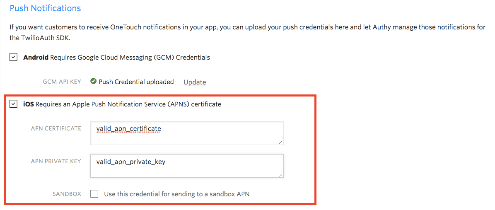495x210 pixels.
Task: Focus the APN Certificate text area
Action: (x=186, y=133)
